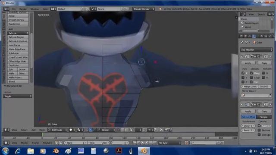The height and width of the screenshot is (155, 276).
Task: Open the No Sync dropdown in timeline
Action: click(169, 143)
